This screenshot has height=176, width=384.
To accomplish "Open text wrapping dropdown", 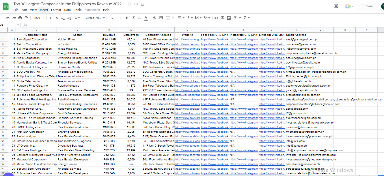I will click(x=198, y=18).
